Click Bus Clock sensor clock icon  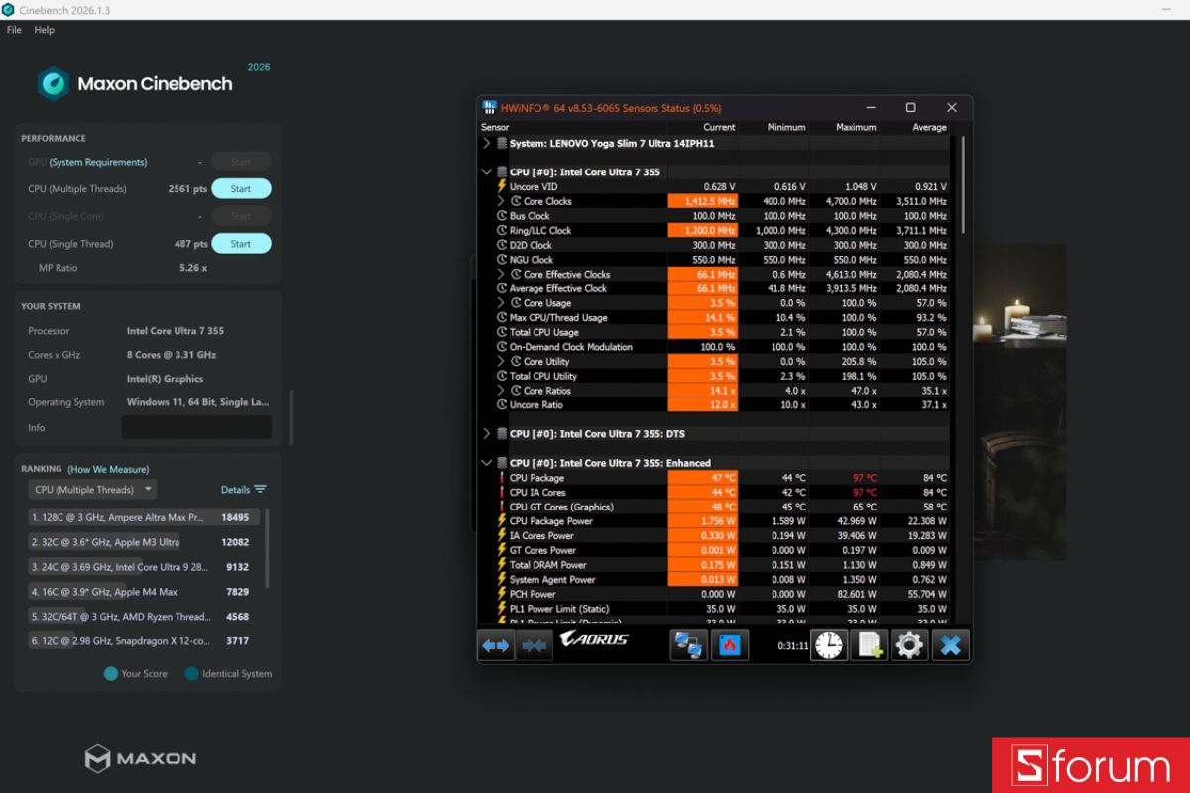click(502, 216)
